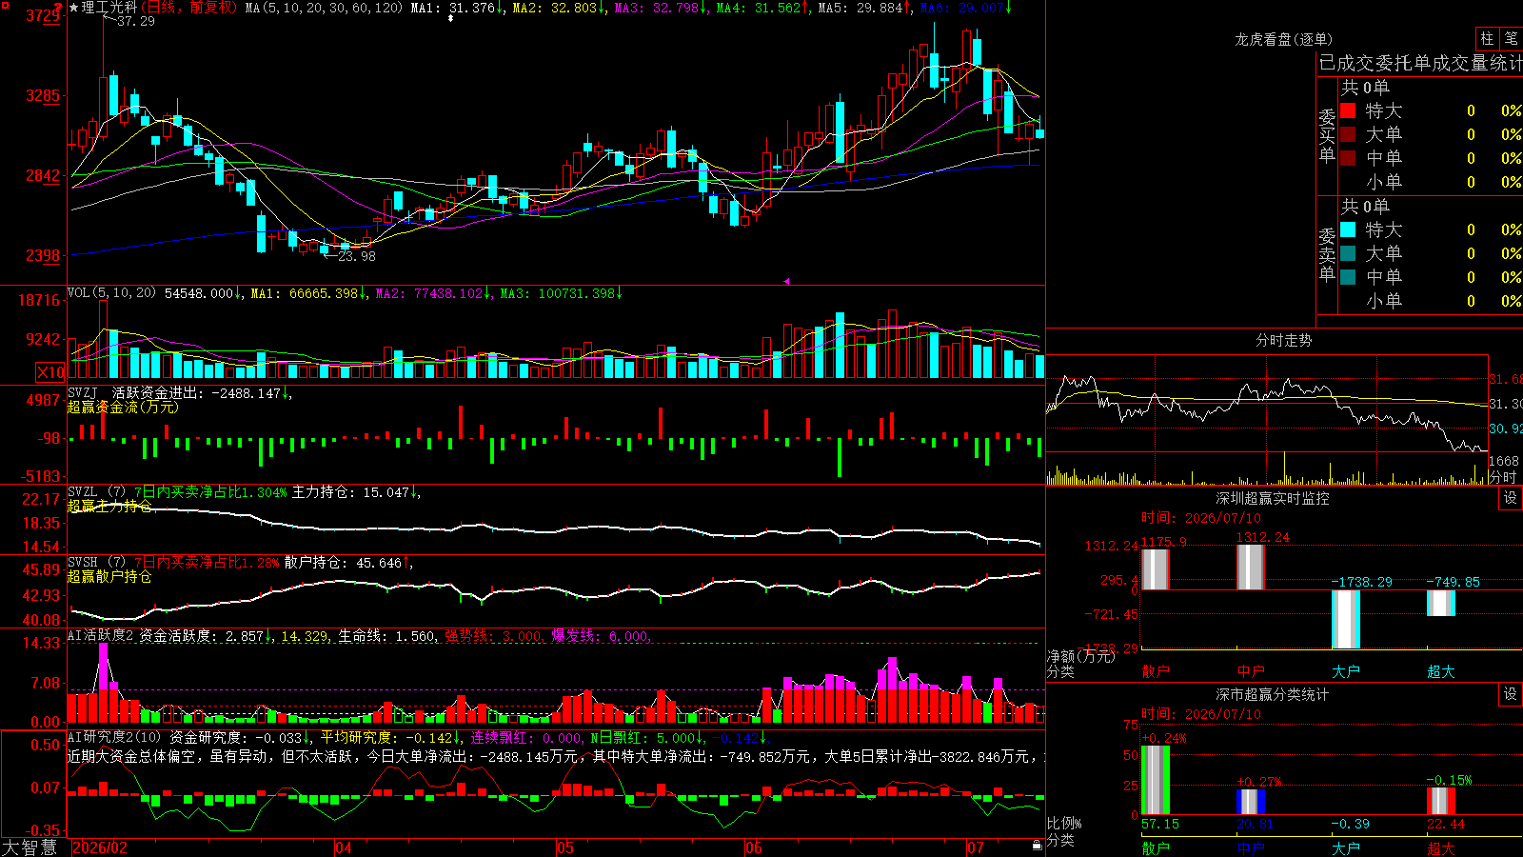Click the X10 volume scale marker
Image resolution: width=1523 pixels, height=857 pixels.
[x=50, y=372]
